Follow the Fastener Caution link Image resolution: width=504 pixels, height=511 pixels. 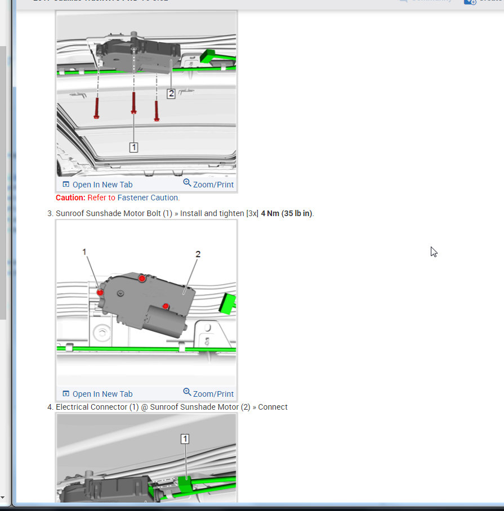148,198
